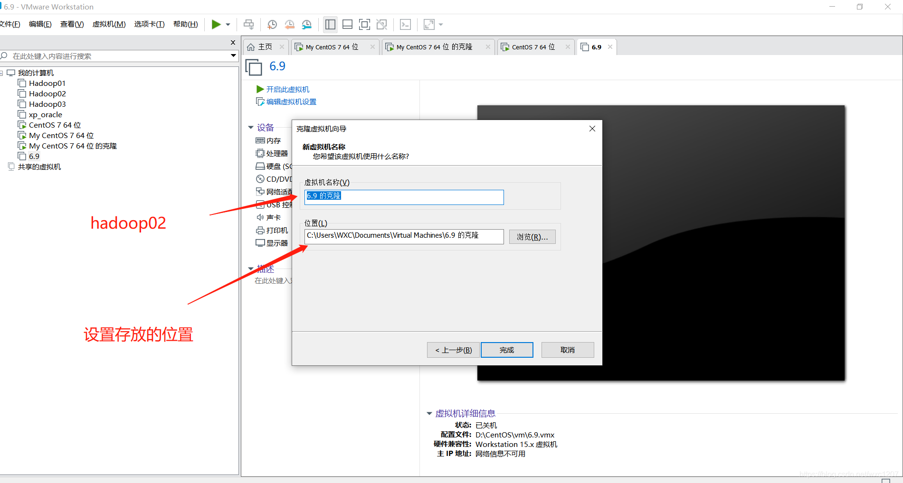Screen dimensions: 903x483
Task: Collapse the 设备 section
Action: coord(251,128)
